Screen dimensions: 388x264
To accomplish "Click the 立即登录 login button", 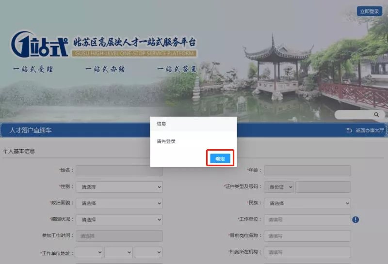I will point(370,11).
